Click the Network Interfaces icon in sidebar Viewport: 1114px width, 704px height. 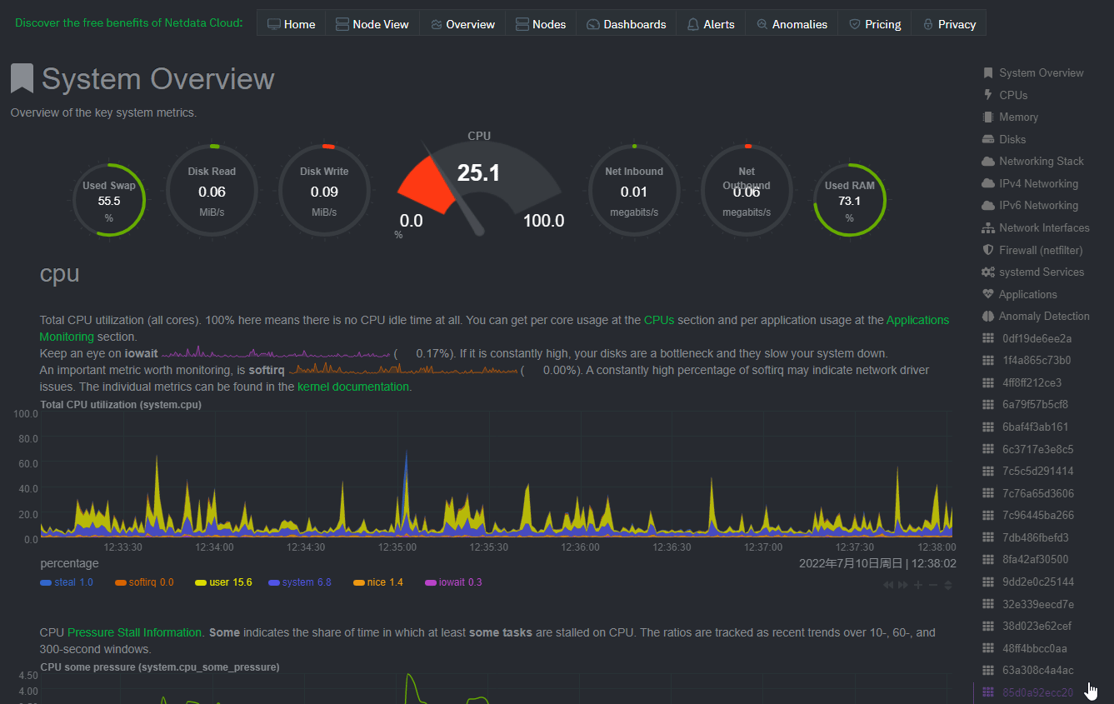pyautogui.click(x=988, y=228)
